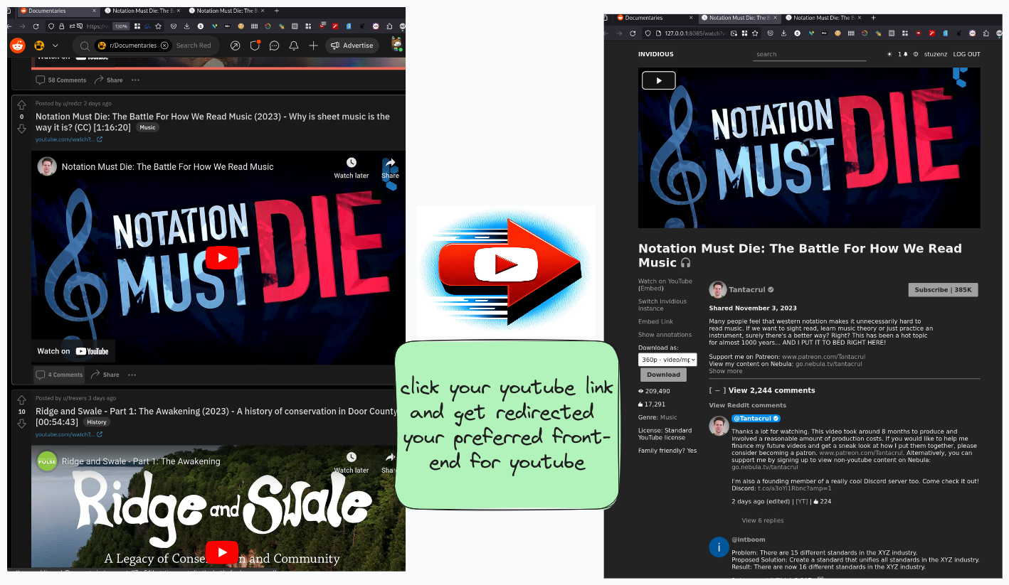The image size is (1009, 585).
Task: Toggle the Invidious light/dark theme sun icon
Action: [x=889, y=54]
